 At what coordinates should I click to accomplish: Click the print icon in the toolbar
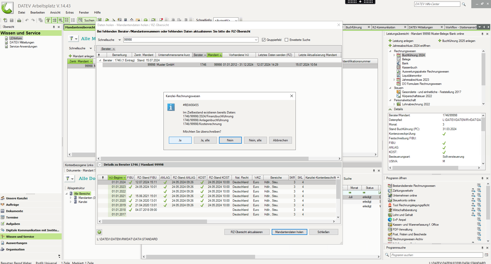pos(19,20)
